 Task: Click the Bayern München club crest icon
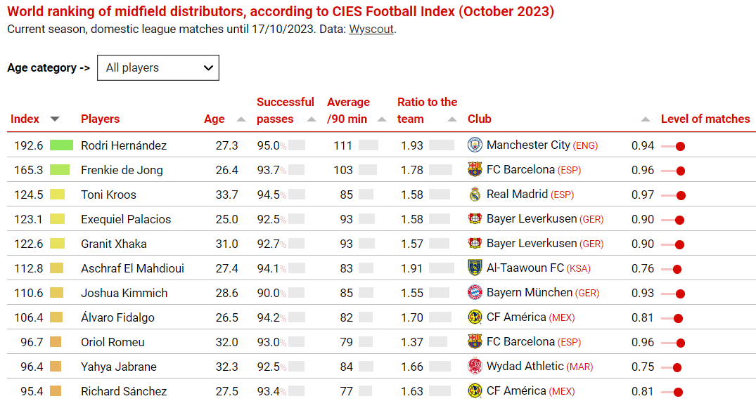475,292
